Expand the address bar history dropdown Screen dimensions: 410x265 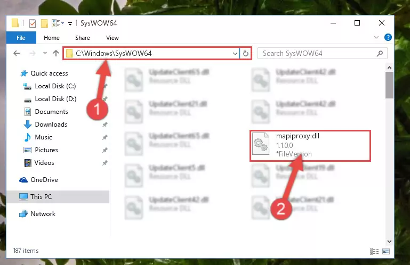(x=235, y=54)
